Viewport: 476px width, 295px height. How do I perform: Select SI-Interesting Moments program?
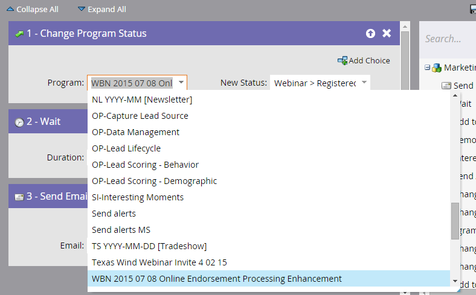point(138,197)
